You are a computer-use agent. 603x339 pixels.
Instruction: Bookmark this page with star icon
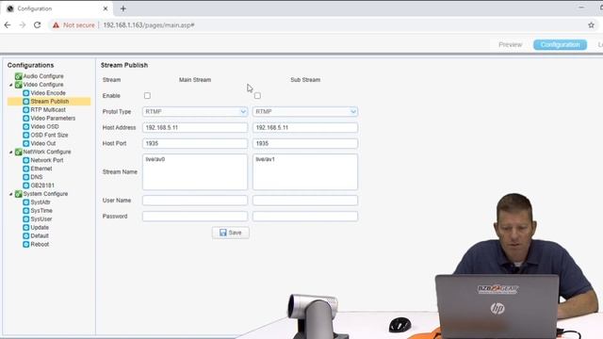pos(591,25)
